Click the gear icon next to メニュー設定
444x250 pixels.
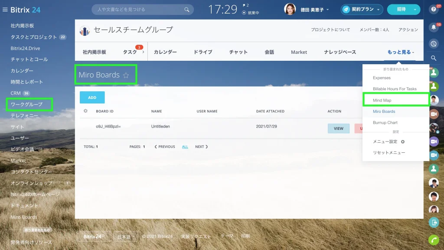[403, 142]
